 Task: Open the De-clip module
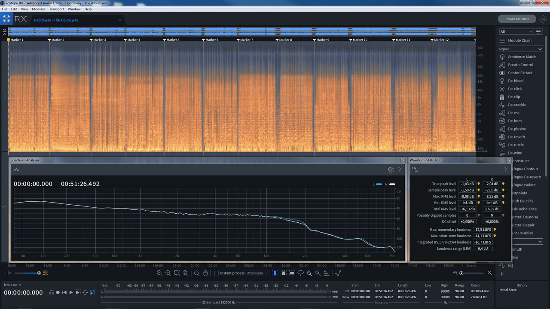[510, 97]
